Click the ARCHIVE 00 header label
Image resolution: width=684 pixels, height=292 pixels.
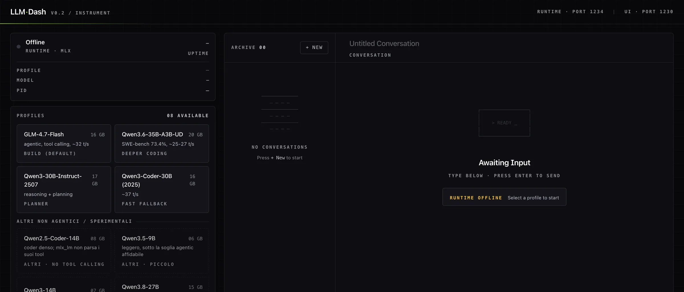click(x=249, y=47)
